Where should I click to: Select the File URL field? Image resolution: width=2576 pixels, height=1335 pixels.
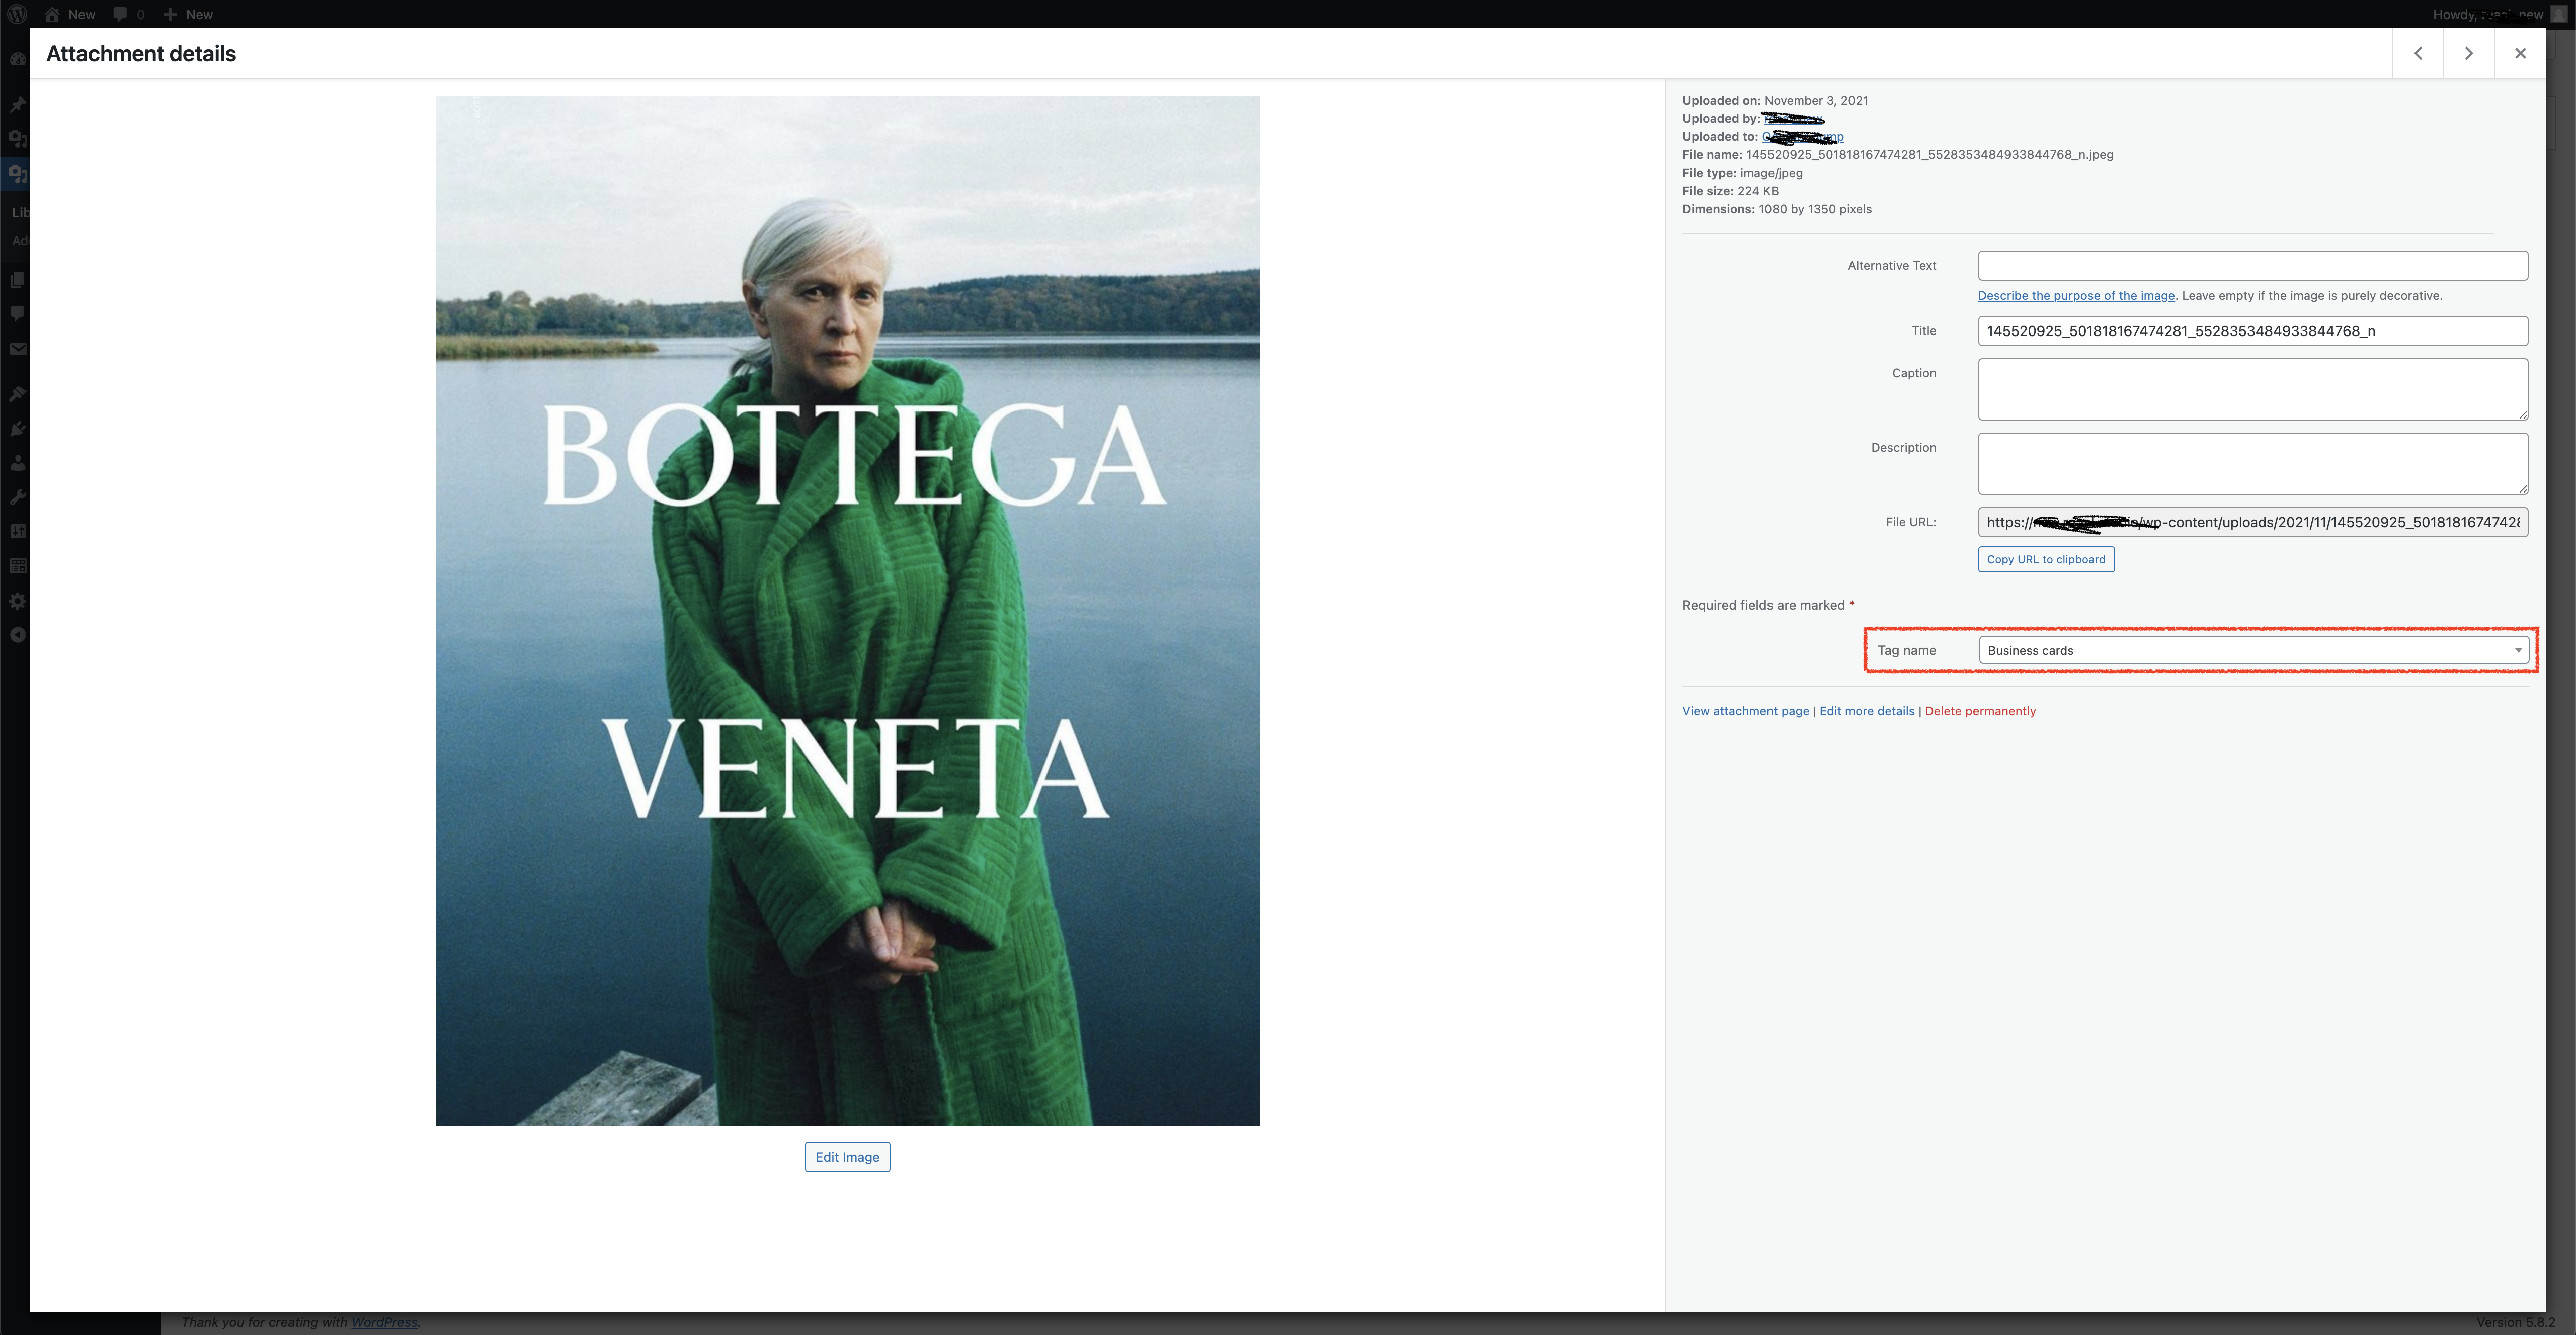pos(2253,522)
